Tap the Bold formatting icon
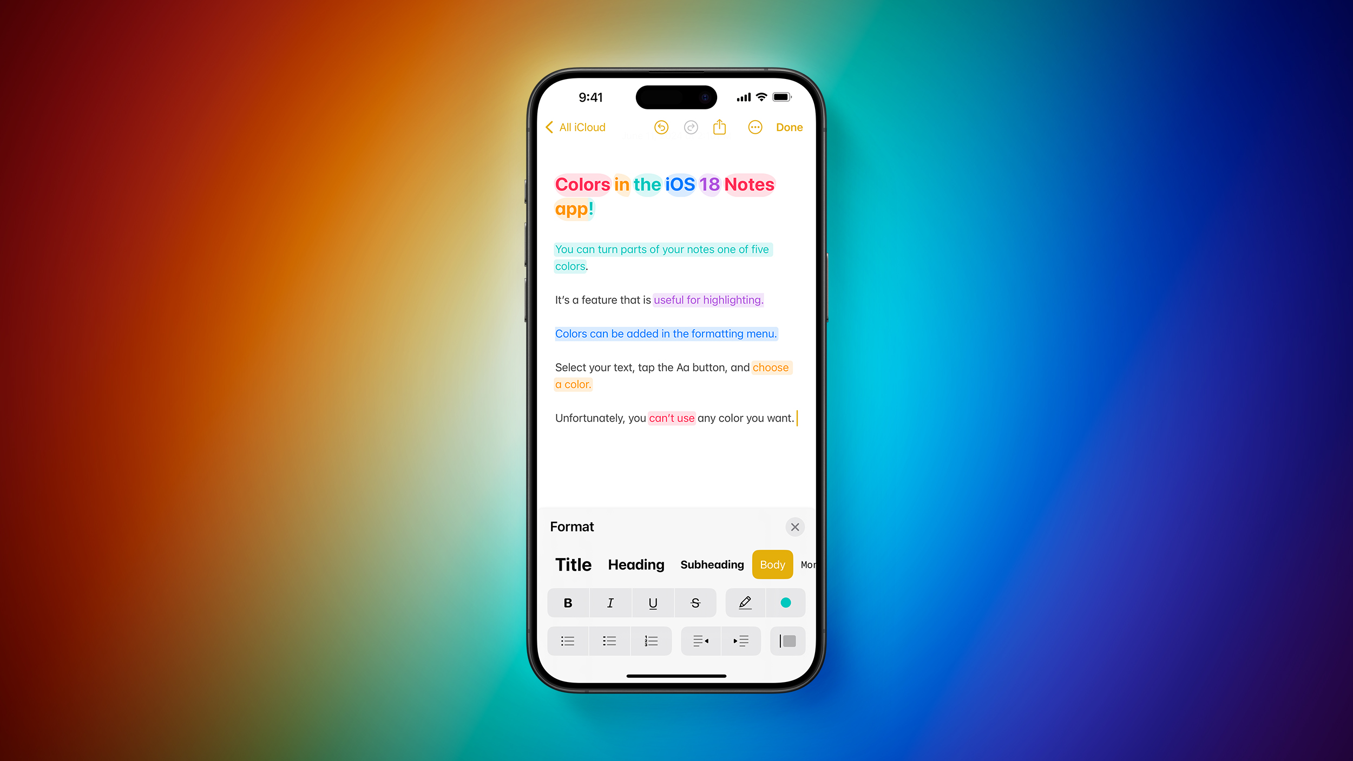 (x=567, y=602)
